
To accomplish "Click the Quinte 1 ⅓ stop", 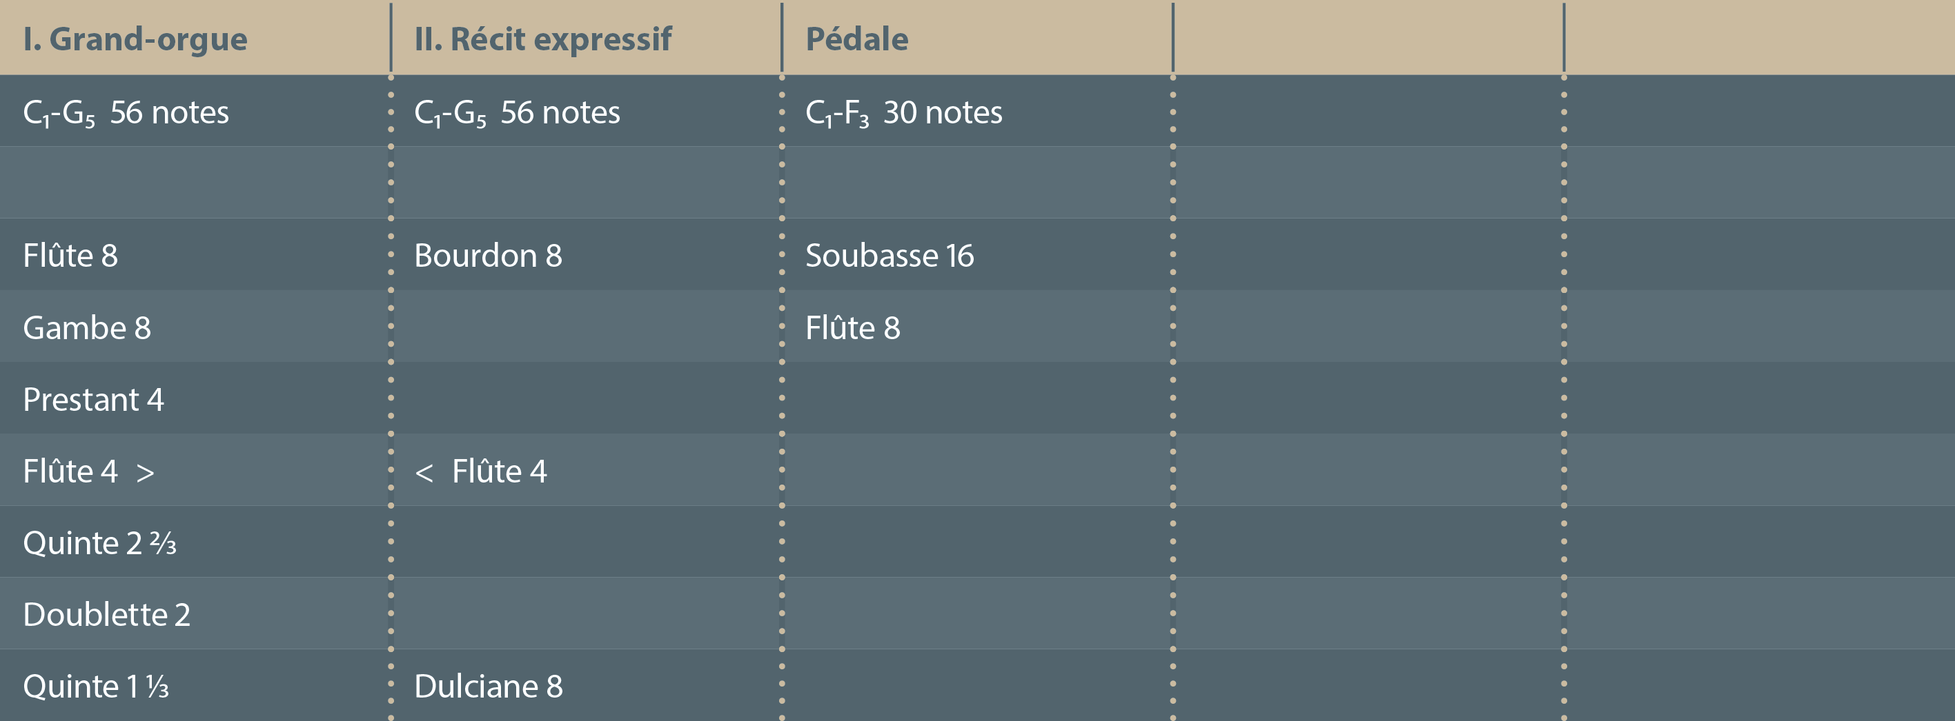I will pos(96,686).
